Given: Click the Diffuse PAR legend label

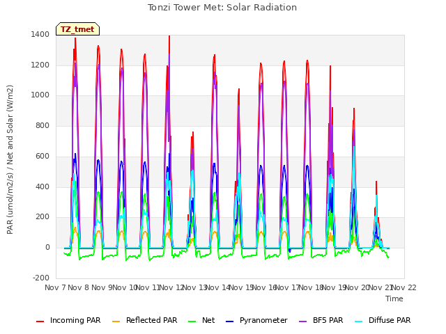Looking at the screenshot, I should coord(390,320).
